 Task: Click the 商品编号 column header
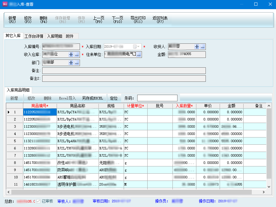click(40, 106)
